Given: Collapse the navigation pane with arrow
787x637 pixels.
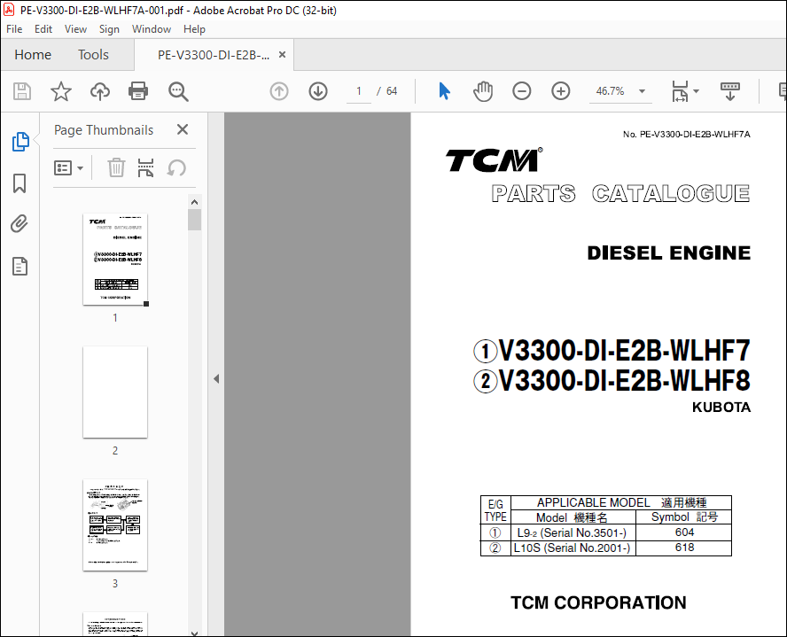Looking at the screenshot, I should [x=216, y=378].
